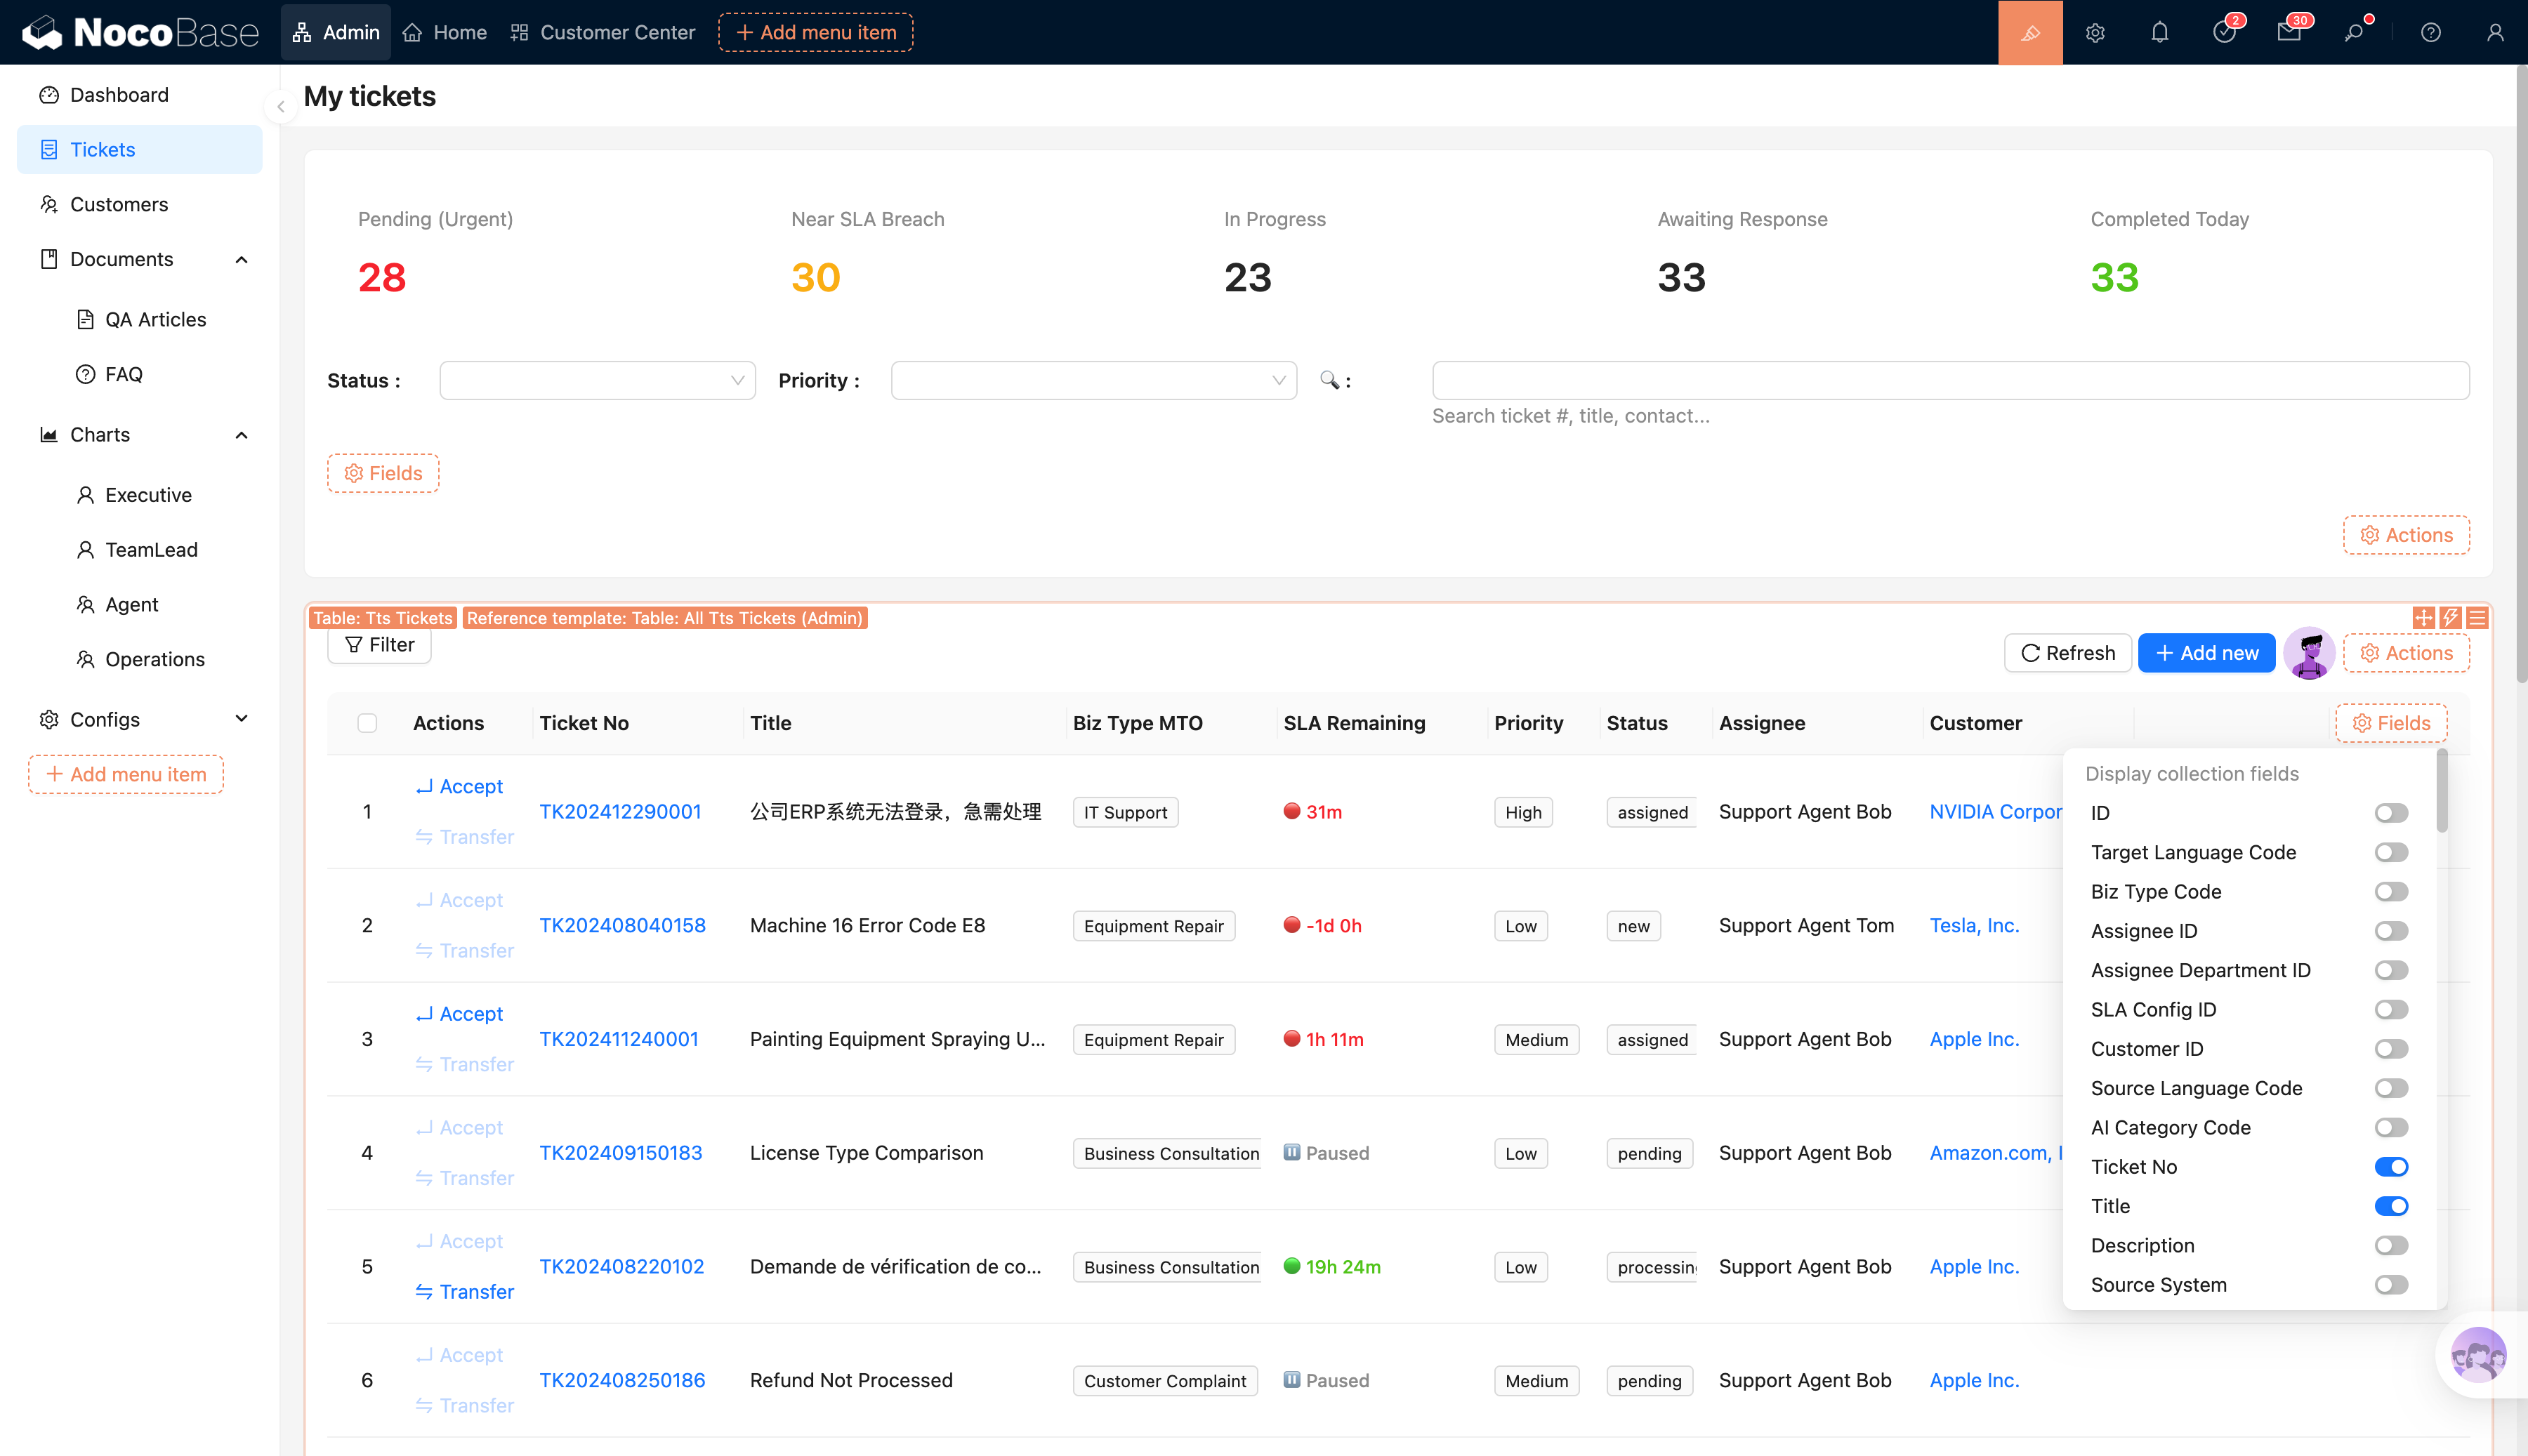Screen dimensions: 2528x1456
Task: Go to Customers in the sidebar
Action: click(119, 204)
